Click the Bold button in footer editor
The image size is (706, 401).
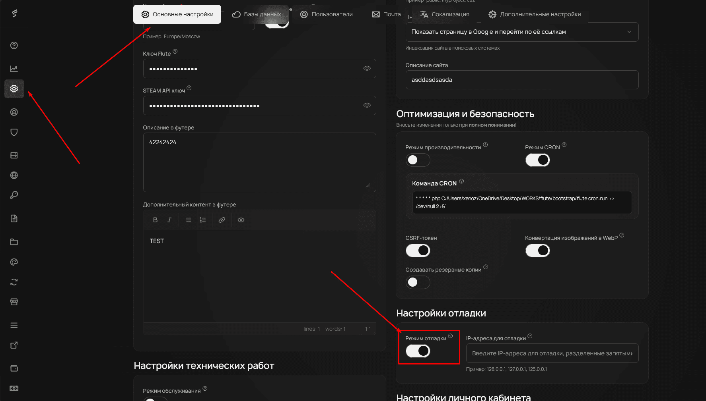[x=155, y=220]
